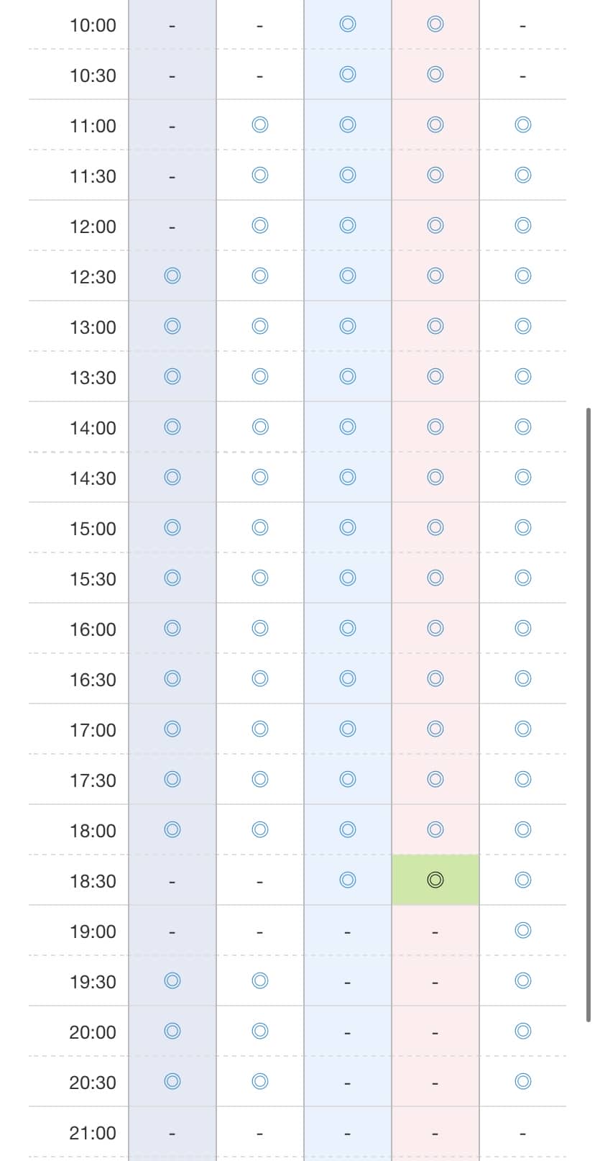
Task: Pick 18:00 slot in the pink column
Action: pos(435,829)
